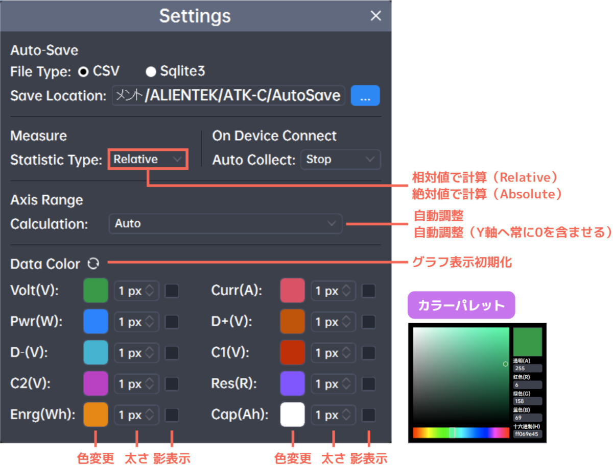
Task: Change the C1(V) color swatch
Action: click(x=293, y=353)
